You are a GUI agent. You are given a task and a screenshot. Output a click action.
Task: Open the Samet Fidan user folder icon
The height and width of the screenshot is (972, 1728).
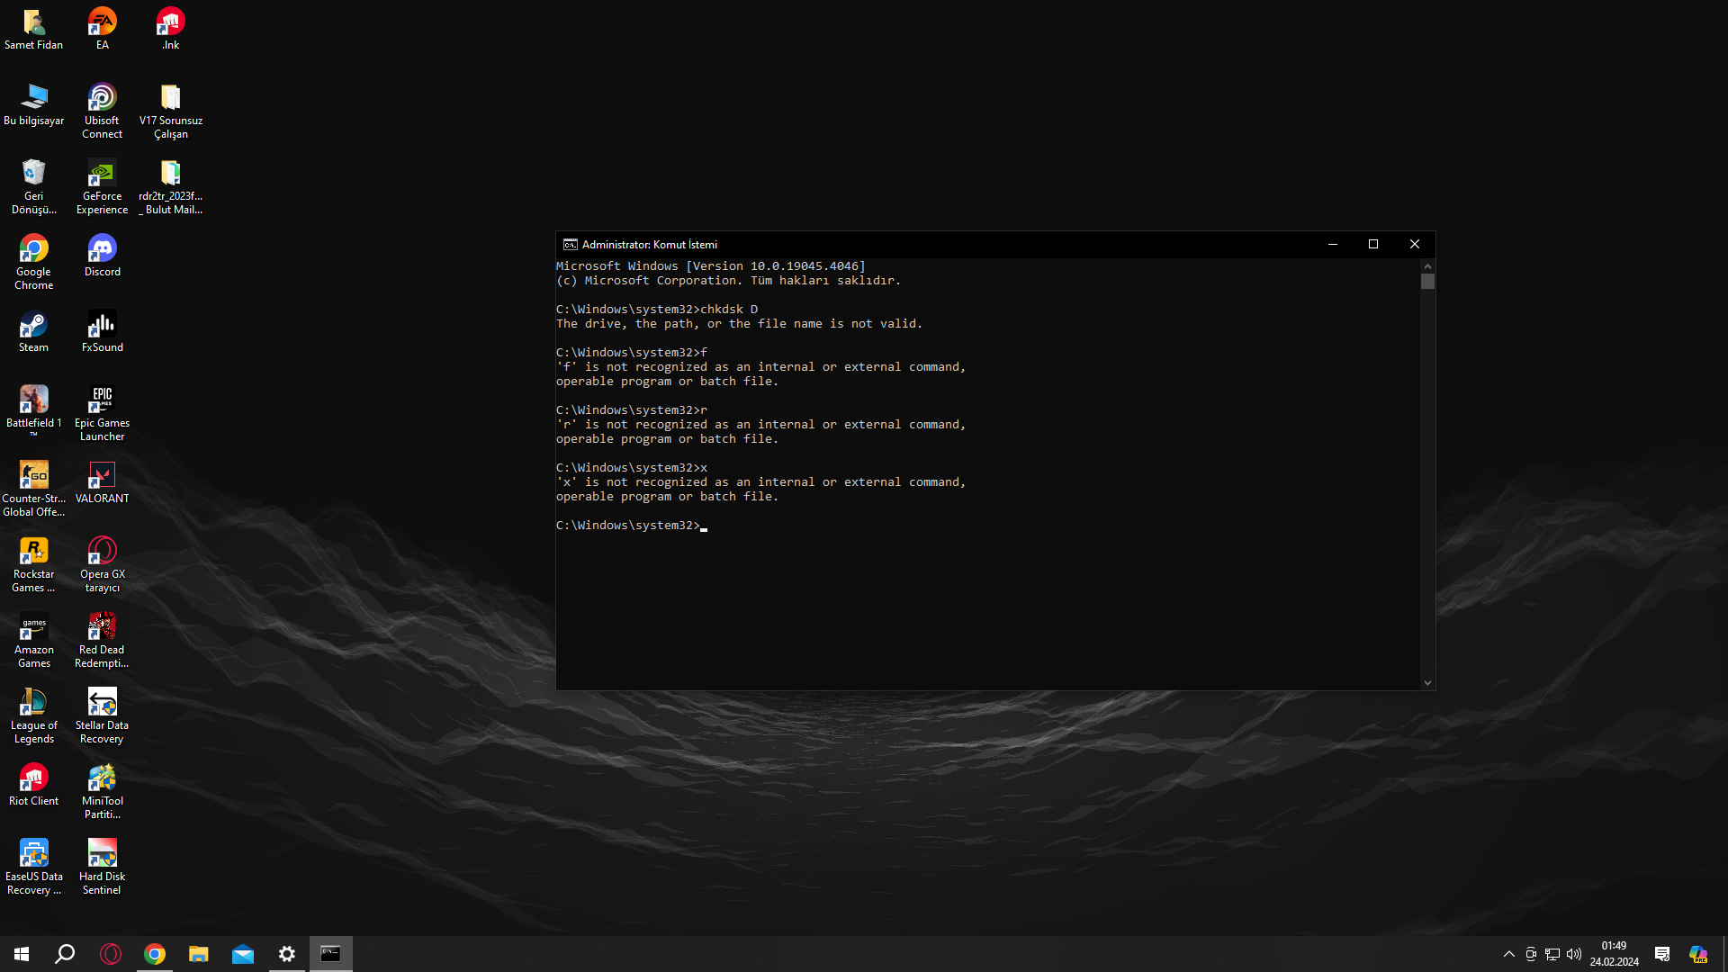(x=33, y=29)
